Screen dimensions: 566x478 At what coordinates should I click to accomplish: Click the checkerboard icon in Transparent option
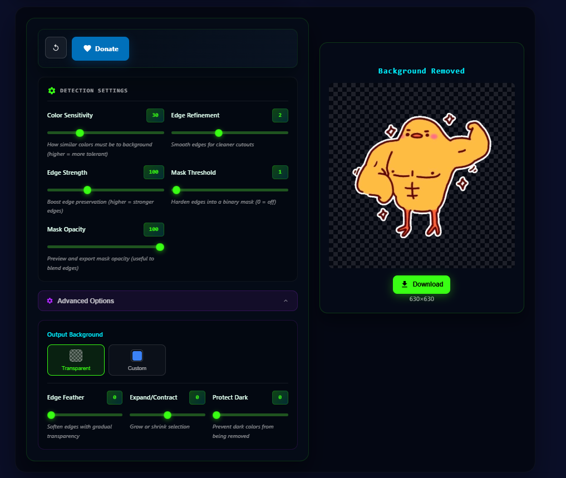point(76,356)
